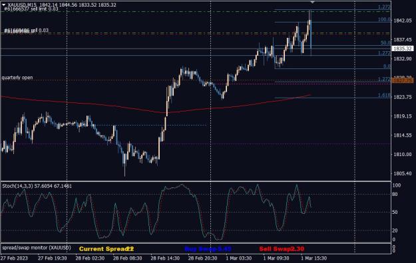Click the grey chart shift triangle marker

pos(313,2)
